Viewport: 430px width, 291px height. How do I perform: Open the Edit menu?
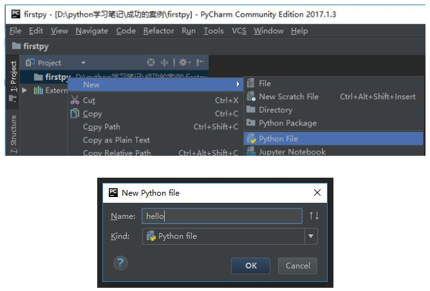pyautogui.click(x=36, y=31)
